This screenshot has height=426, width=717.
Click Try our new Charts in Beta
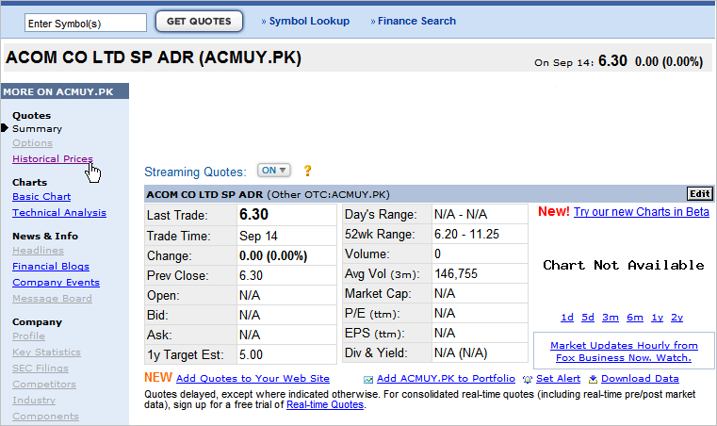tap(642, 212)
